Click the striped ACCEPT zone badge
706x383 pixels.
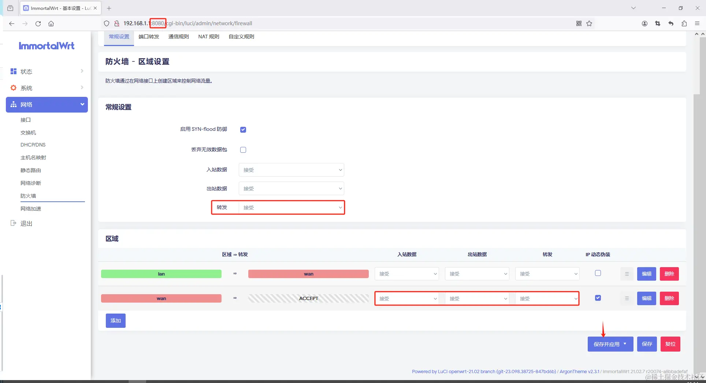click(x=308, y=299)
